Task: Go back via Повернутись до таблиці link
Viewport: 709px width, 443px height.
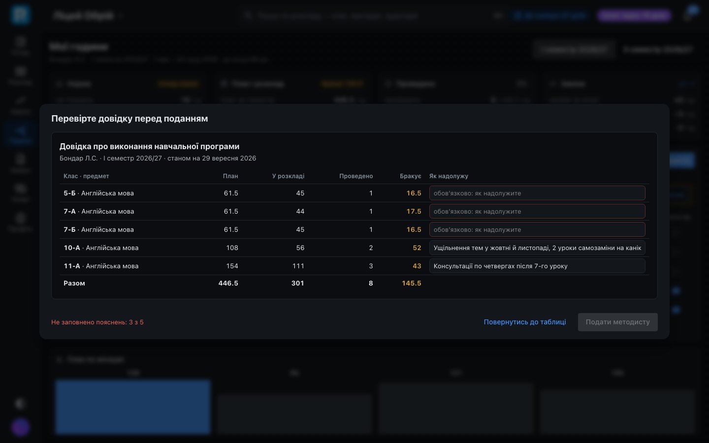Action: pyautogui.click(x=525, y=322)
